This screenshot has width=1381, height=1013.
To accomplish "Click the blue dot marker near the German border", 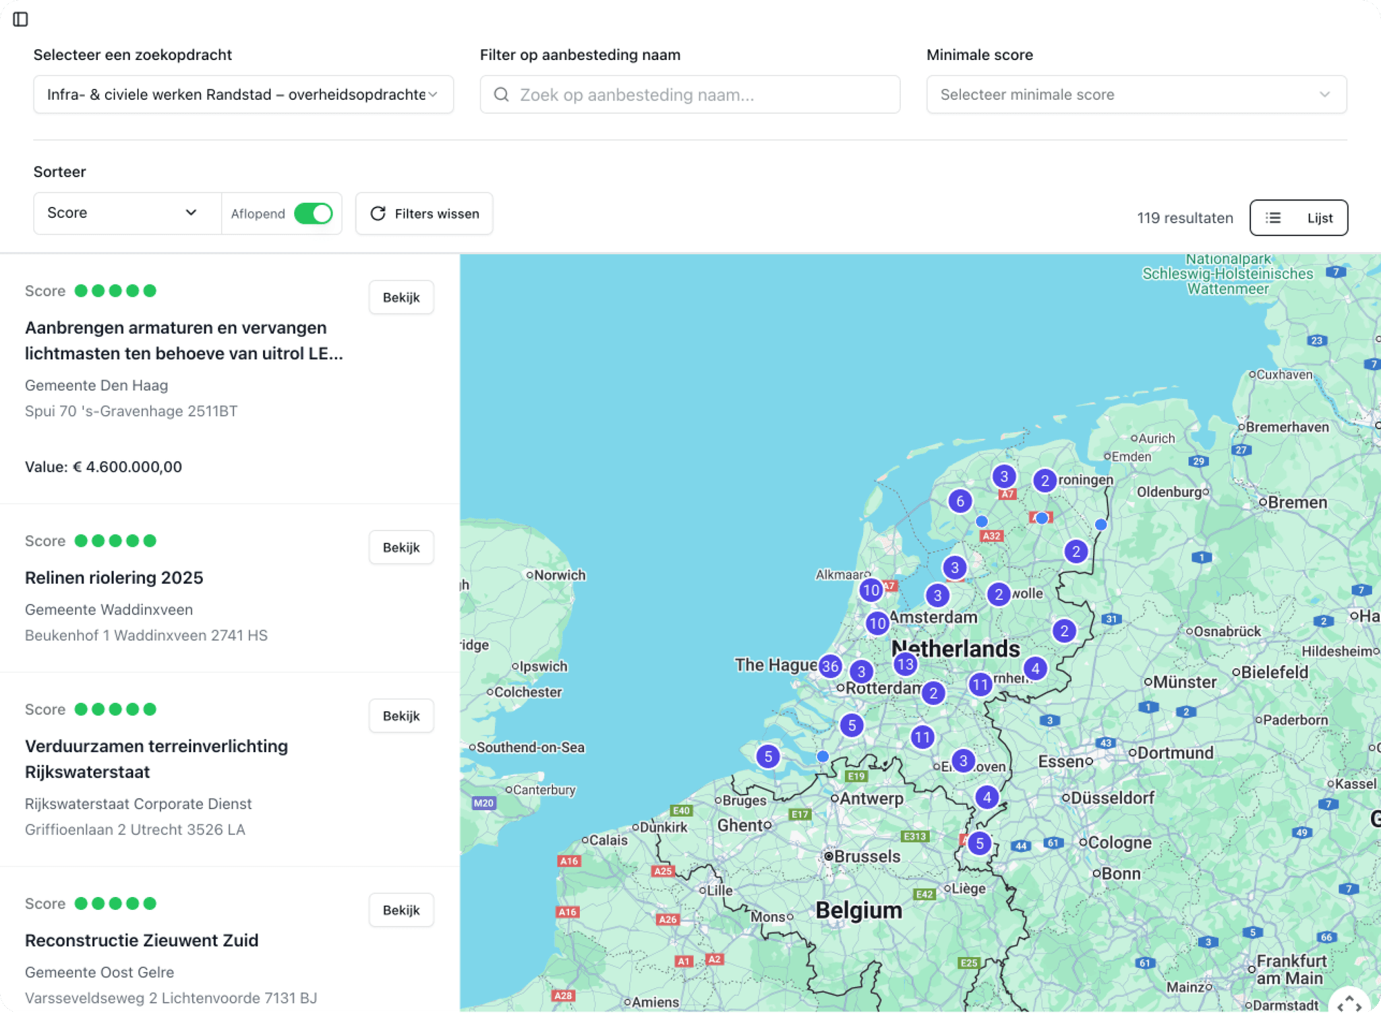I will pyautogui.click(x=1100, y=524).
